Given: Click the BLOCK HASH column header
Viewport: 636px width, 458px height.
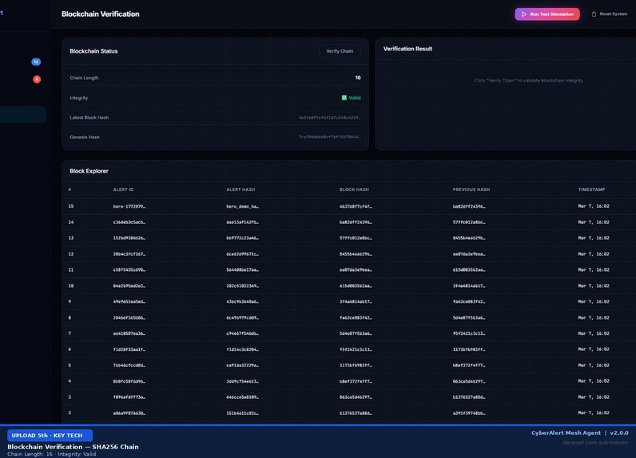Looking at the screenshot, I should (354, 189).
